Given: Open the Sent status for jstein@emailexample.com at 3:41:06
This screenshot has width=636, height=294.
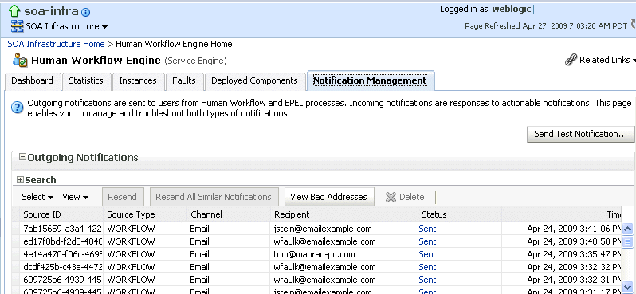Looking at the screenshot, I should pos(427,229).
